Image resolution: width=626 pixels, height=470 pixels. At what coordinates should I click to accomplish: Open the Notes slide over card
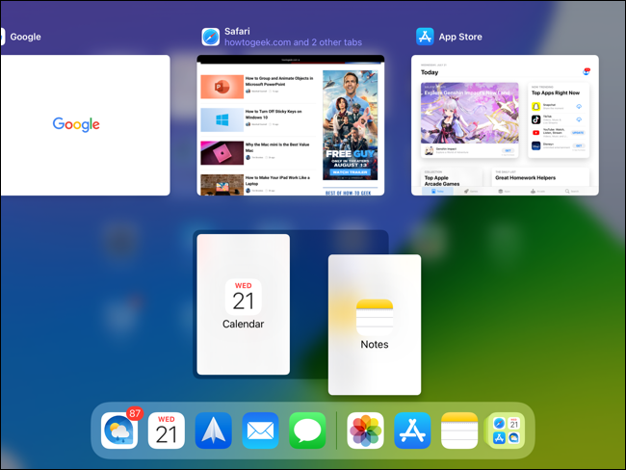pos(375,325)
